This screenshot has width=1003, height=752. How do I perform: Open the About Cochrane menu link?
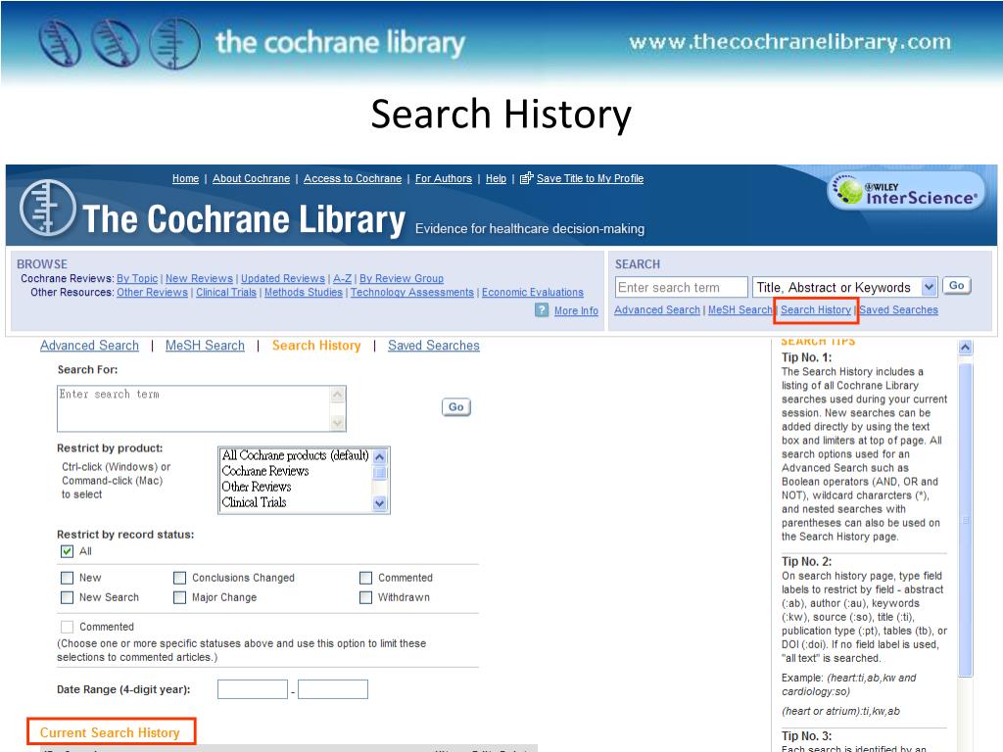[x=252, y=178]
